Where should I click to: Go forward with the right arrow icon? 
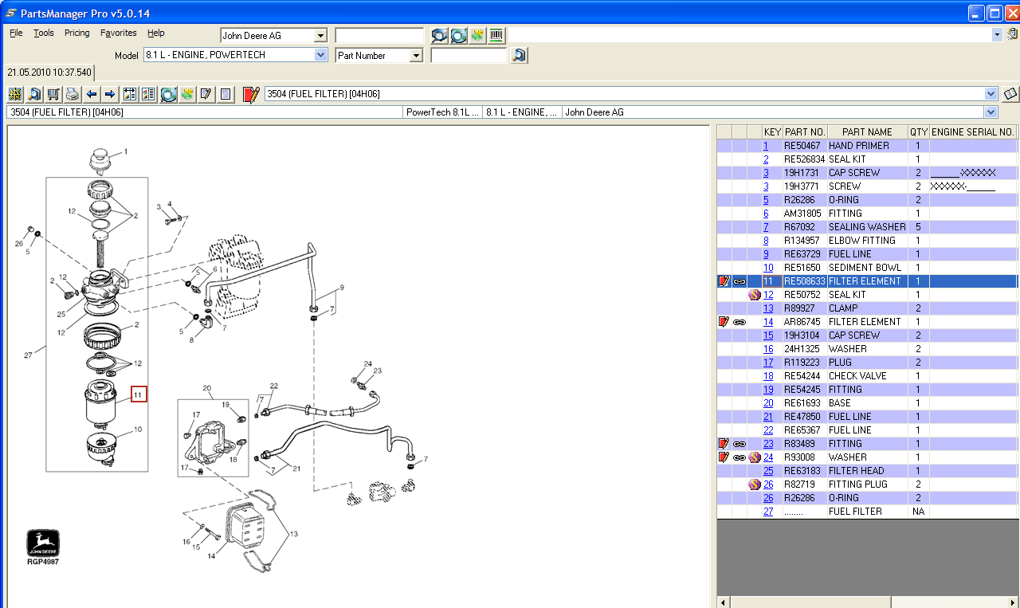[110, 94]
